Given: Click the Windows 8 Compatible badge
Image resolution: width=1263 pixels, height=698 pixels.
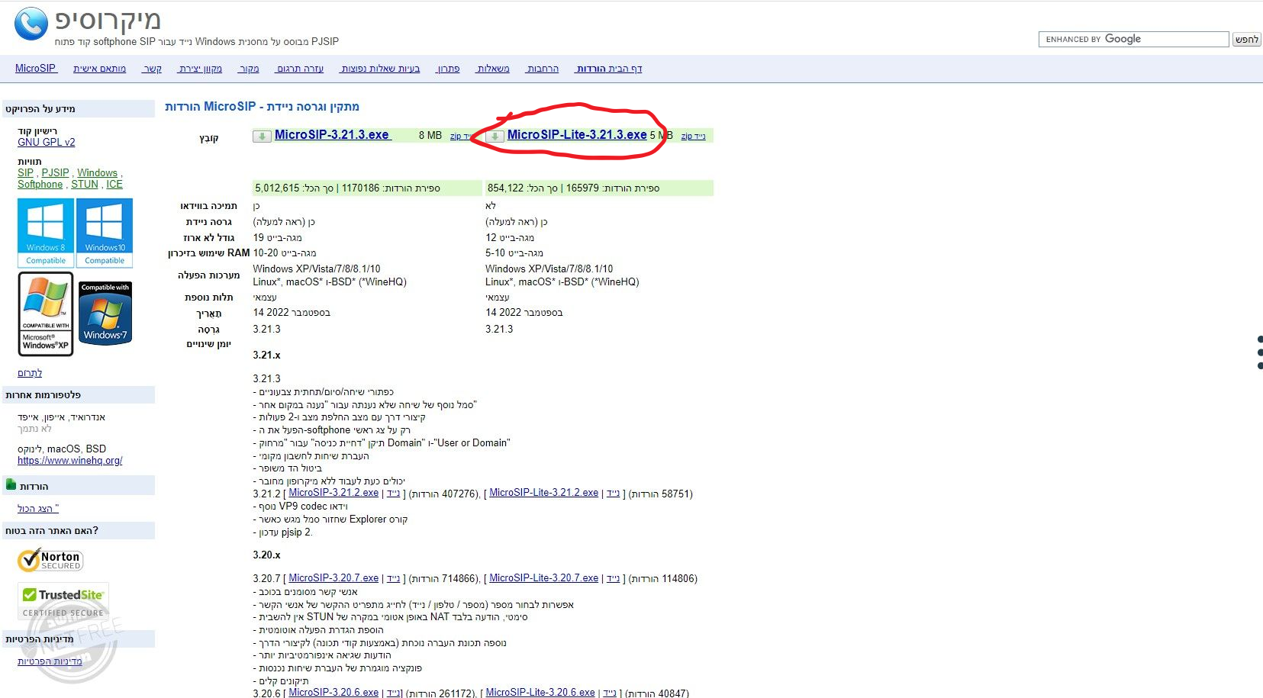Looking at the screenshot, I should (46, 233).
